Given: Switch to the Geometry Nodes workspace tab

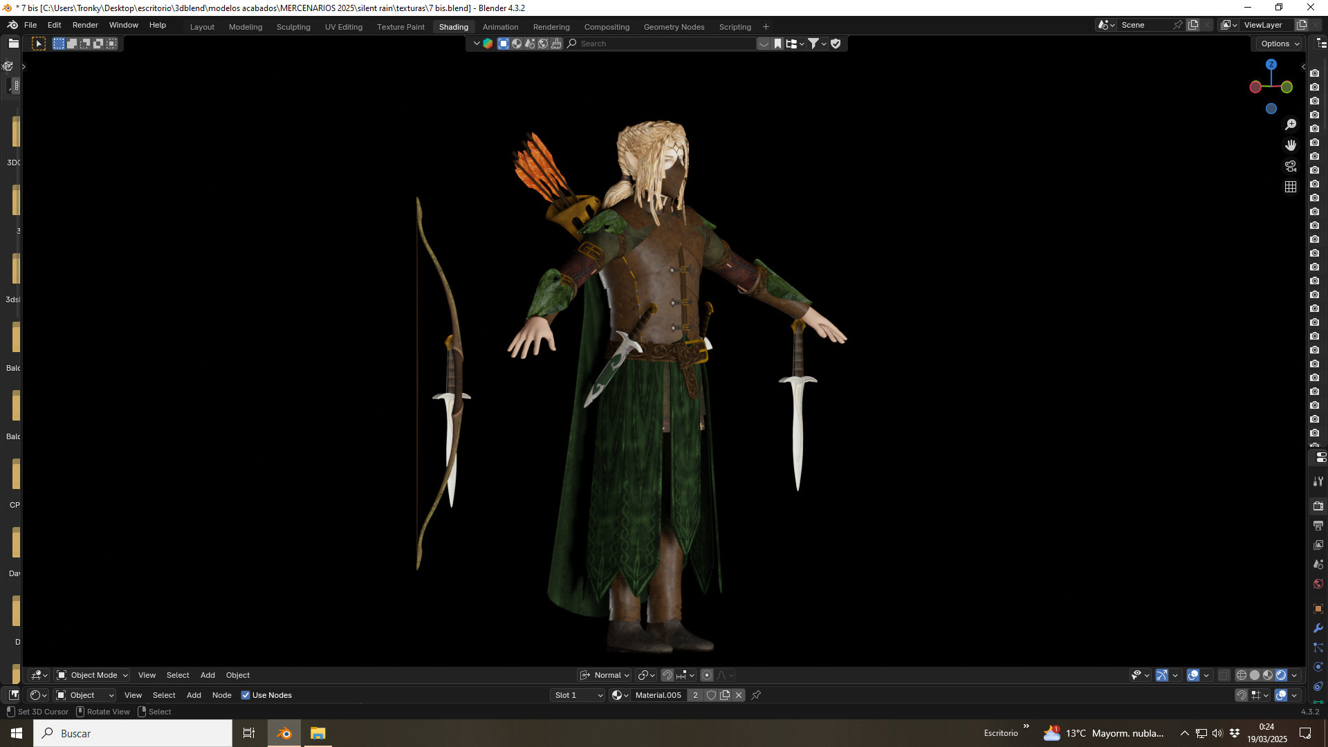Looking at the screenshot, I should (x=674, y=27).
